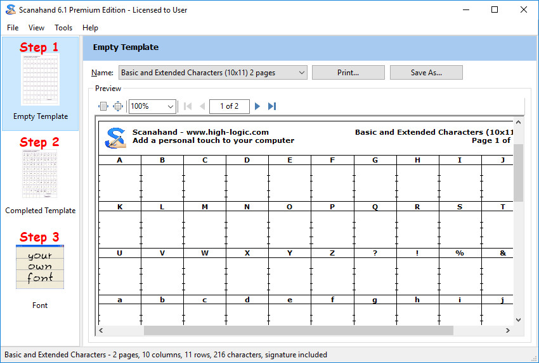Go to the first preview page

[188, 106]
